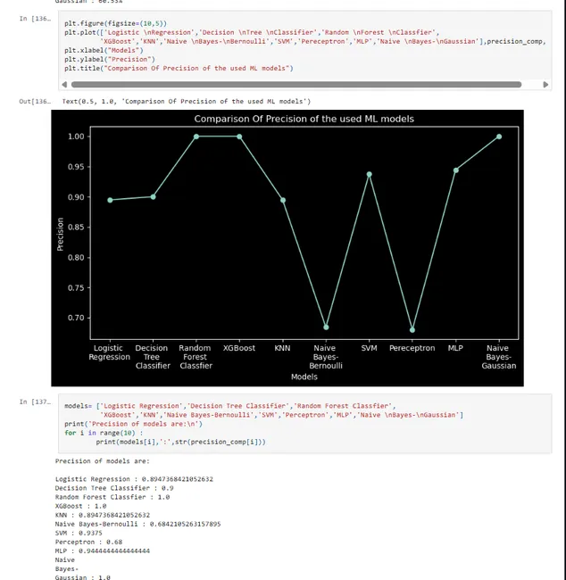Click the plt.xlabel("Models") code line
566x580 pixels.
(104, 50)
